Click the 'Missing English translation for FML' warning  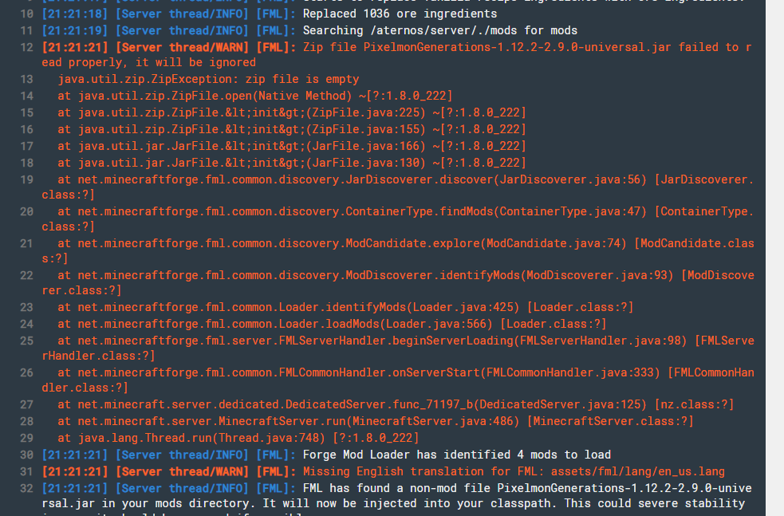click(x=514, y=472)
